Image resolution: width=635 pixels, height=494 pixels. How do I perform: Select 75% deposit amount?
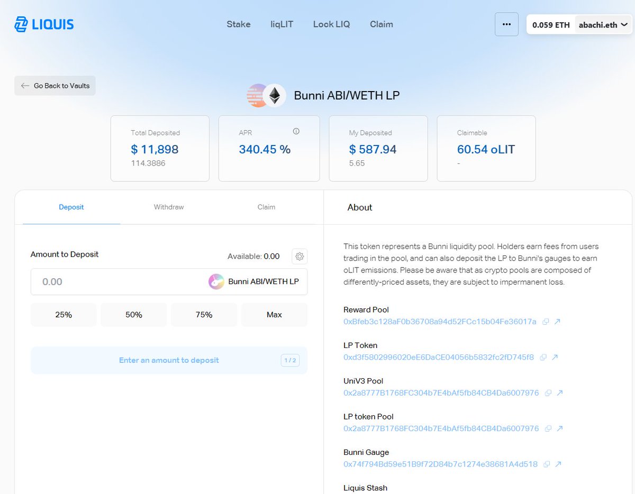(x=204, y=315)
